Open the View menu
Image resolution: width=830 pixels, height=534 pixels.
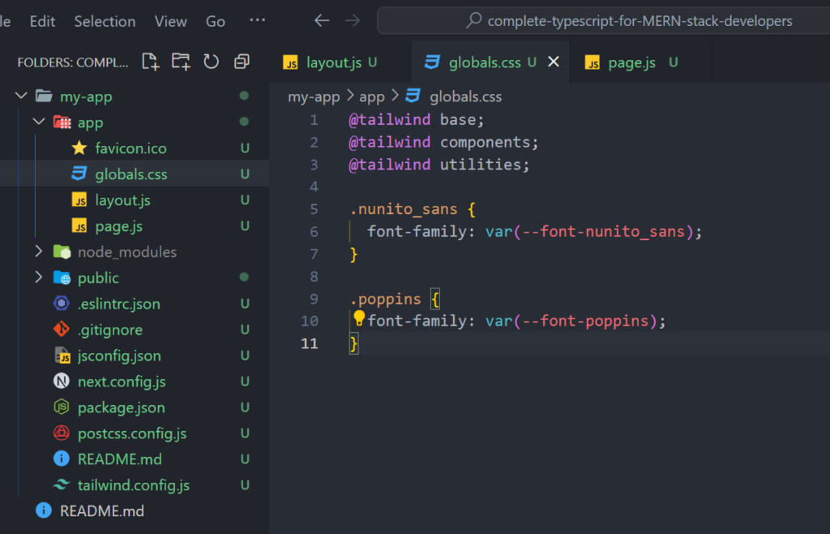[170, 21]
